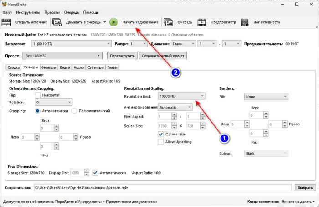Expand the Add to Queue dropdown arrow
This screenshot has height=207, width=319.
click(104, 22)
